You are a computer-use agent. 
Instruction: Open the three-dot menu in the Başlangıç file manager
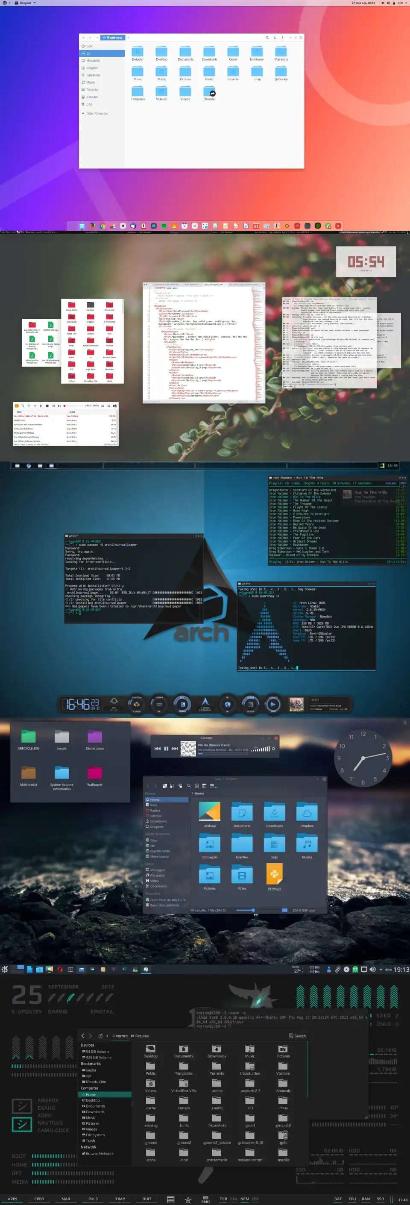tap(282, 38)
